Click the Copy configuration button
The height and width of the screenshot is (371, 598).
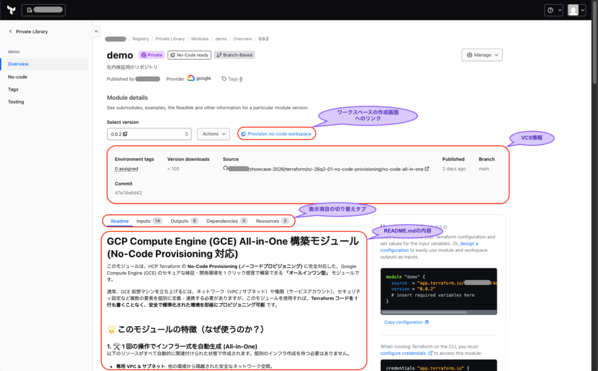coord(406,322)
